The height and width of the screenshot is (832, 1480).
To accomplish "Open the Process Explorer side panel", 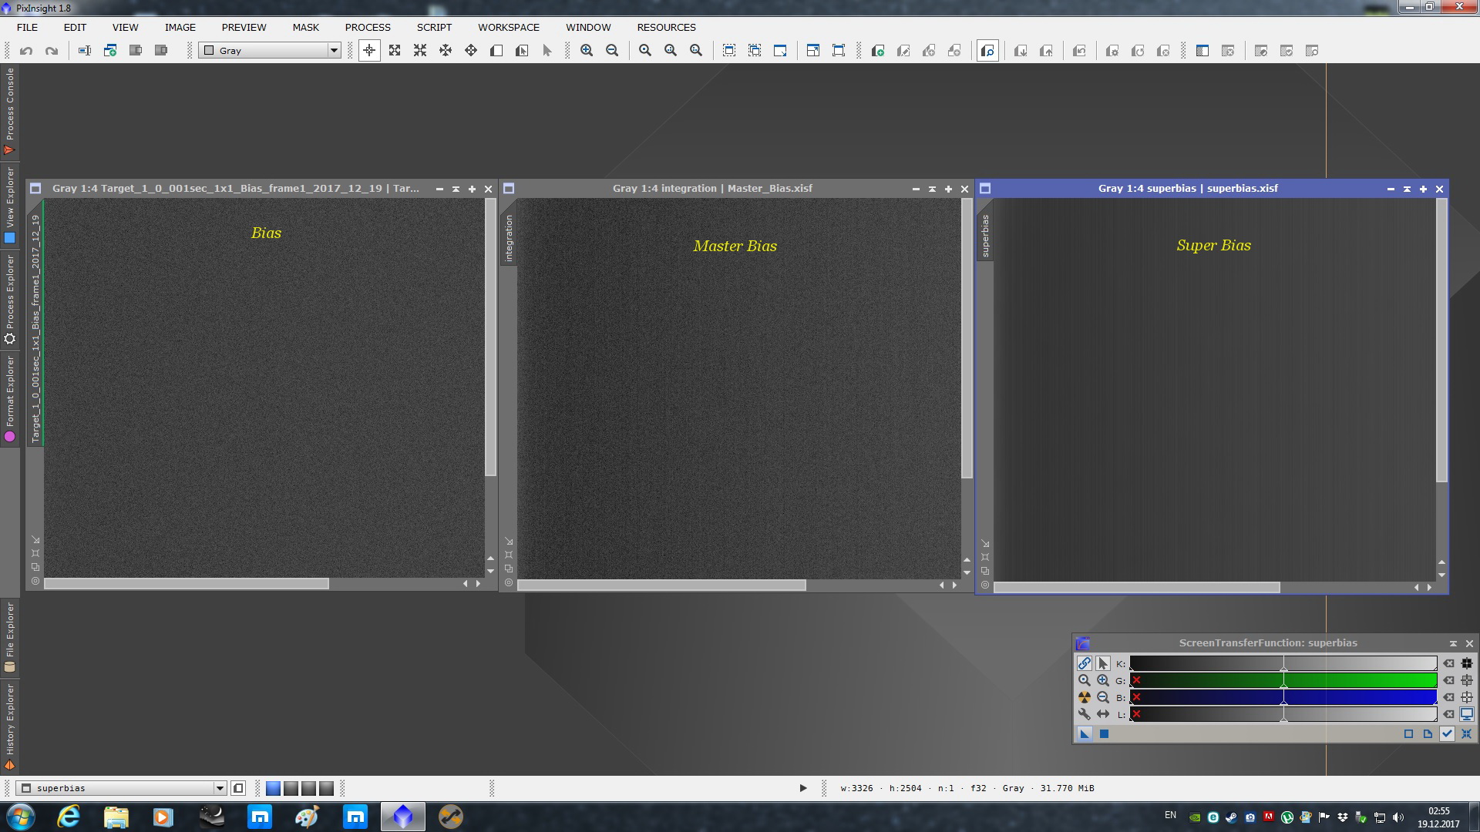I will [x=9, y=300].
